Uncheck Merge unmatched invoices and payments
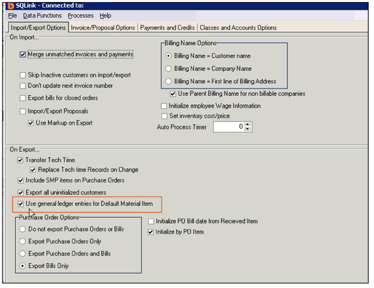Image resolution: width=374 pixels, height=288 pixels. coord(22,54)
